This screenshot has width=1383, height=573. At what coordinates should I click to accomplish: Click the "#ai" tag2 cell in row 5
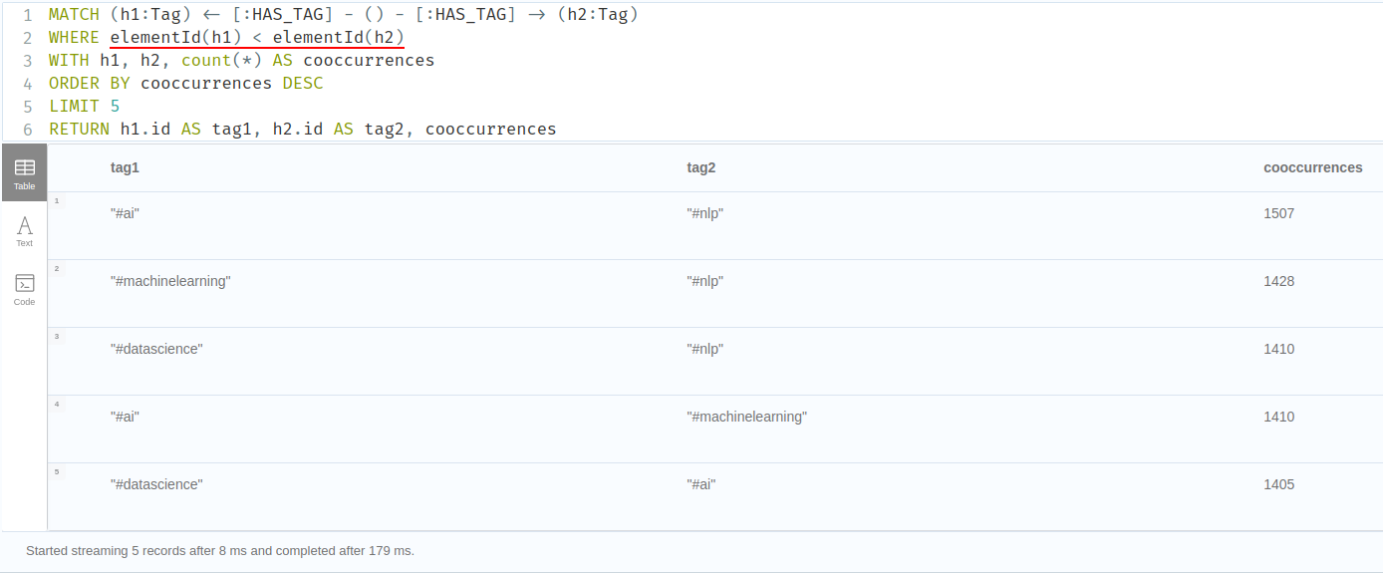pos(701,484)
